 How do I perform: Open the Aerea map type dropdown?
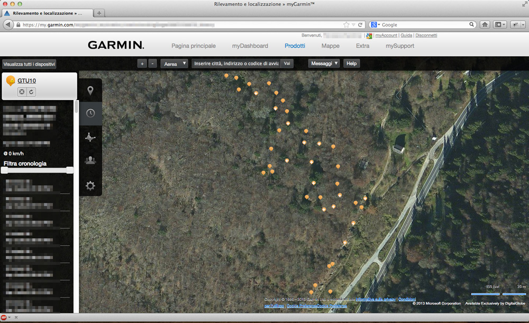(174, 64)
